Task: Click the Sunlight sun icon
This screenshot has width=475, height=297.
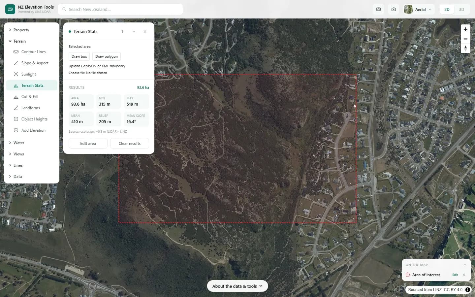Action: [16, 74]
